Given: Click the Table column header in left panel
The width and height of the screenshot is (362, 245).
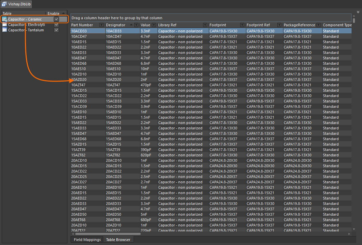Looking at the screenshot, I should 7,13.
